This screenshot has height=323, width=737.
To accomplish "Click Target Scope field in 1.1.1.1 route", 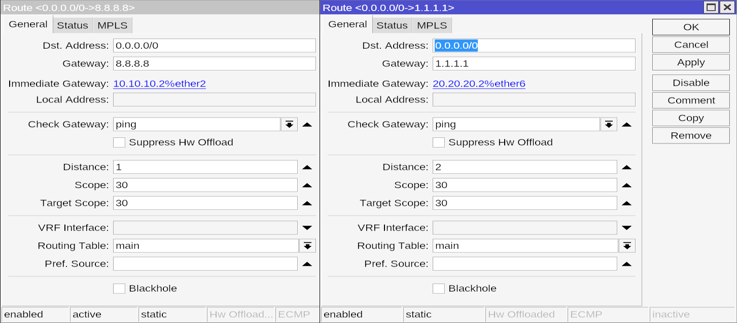I will (525, 203).
